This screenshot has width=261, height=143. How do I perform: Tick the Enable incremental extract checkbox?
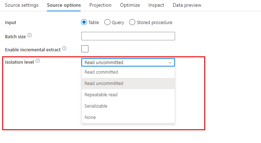pyautogui.click(x=85, y=49)
